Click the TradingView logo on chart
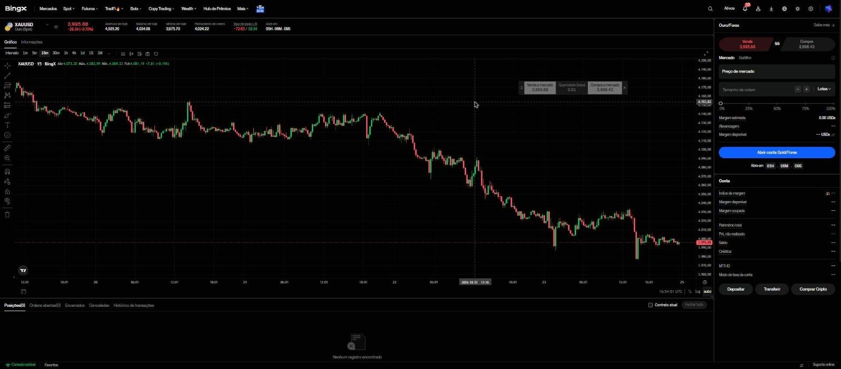 click(23, 270)
